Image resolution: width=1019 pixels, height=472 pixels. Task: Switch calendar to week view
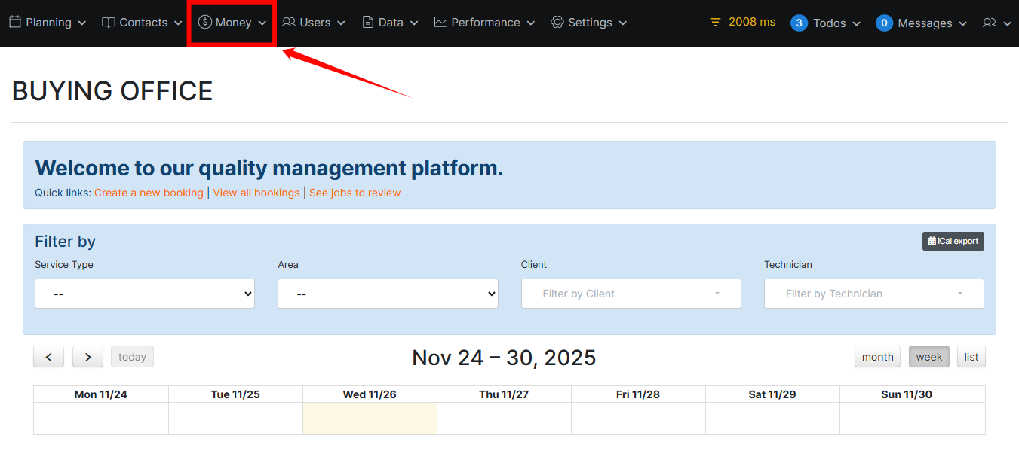[928, 357]
